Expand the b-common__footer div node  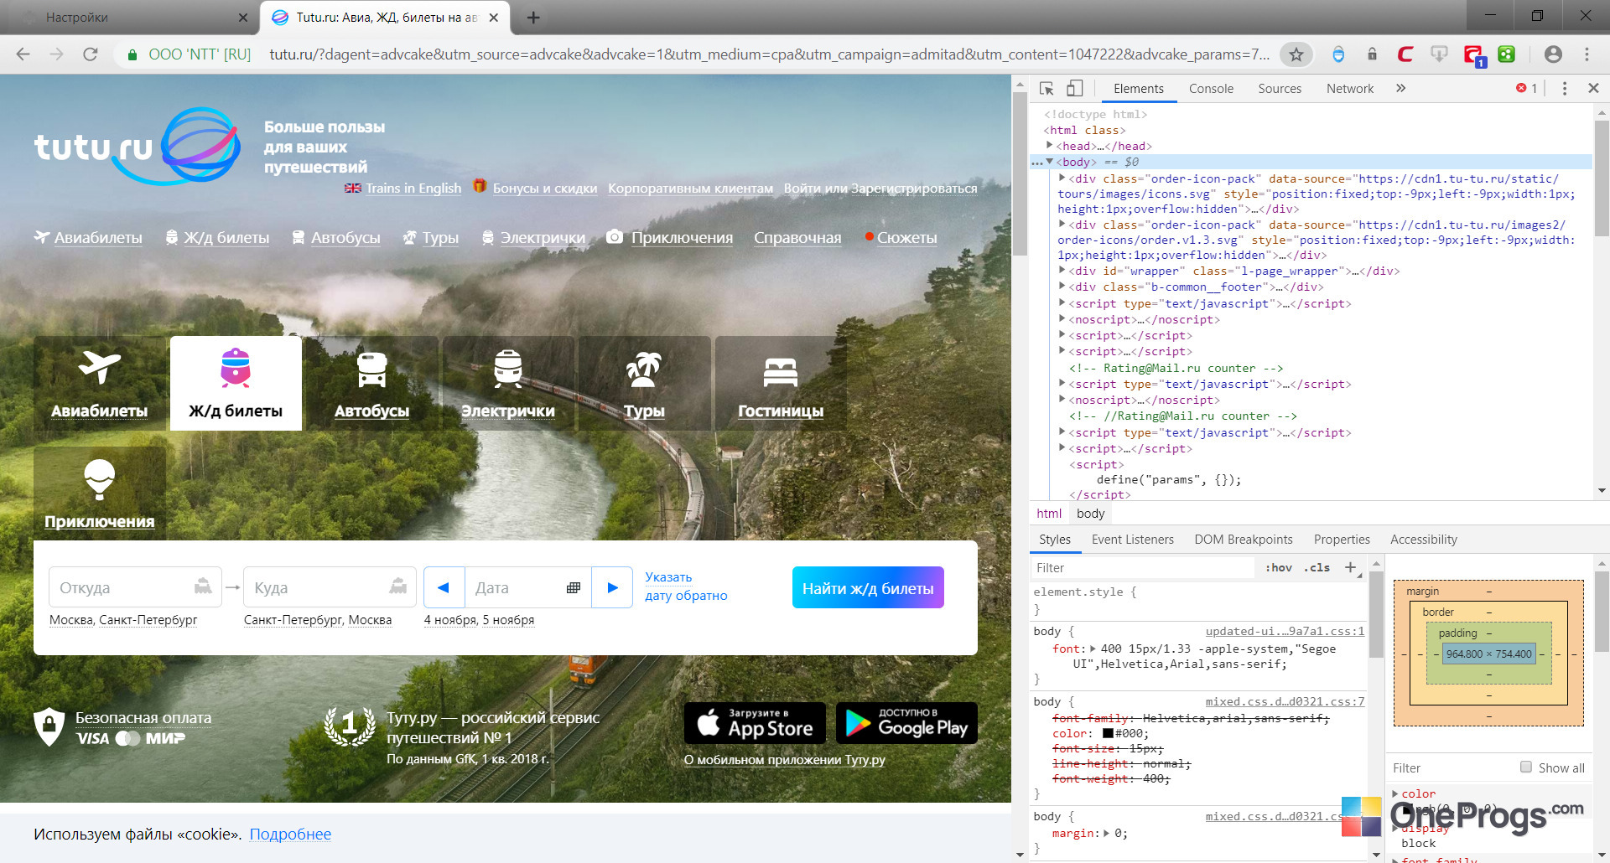pos(1062,287)
